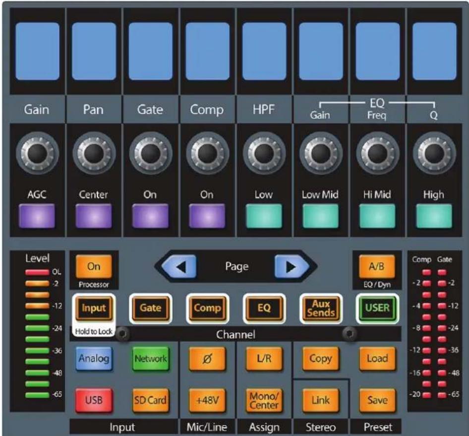
Task: Toggle the Processor On button
Action: tap(94, 266)
